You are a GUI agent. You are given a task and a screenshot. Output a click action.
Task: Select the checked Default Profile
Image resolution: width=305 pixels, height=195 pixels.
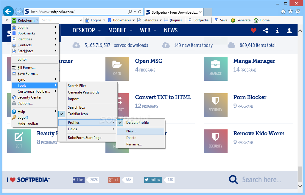pos(141,123)
